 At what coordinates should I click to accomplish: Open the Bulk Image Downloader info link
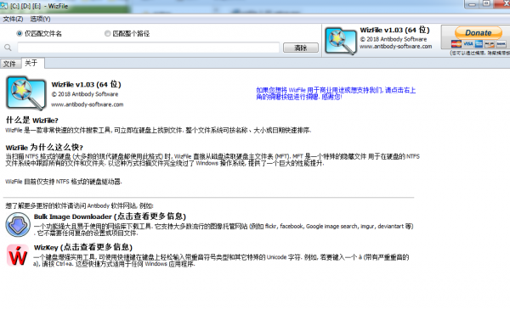(110, 216)
